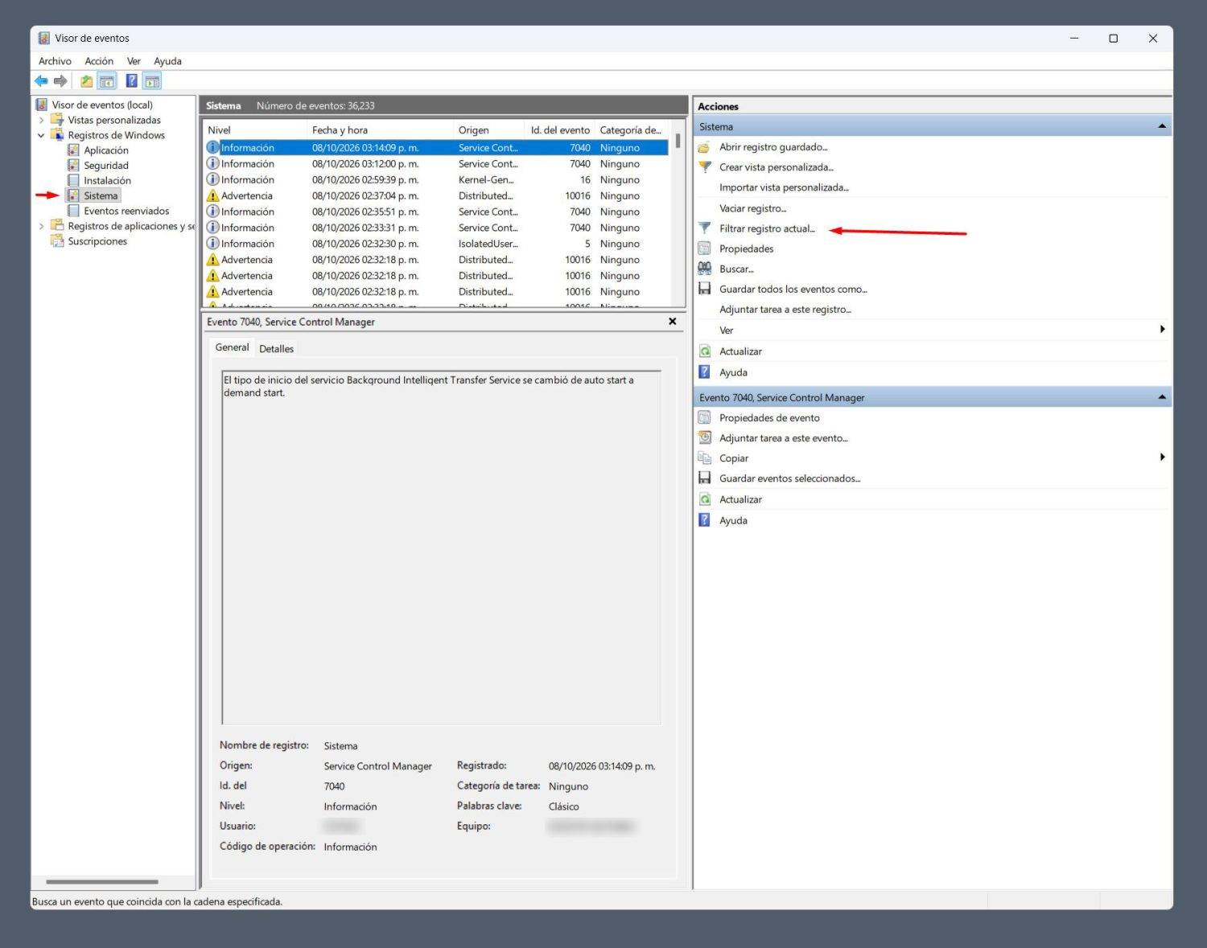The width and height of the screenshot is (1207, 948).
Task: Expand 'Registros de aplicaciones y servicios' node
Action: (42, 227)
